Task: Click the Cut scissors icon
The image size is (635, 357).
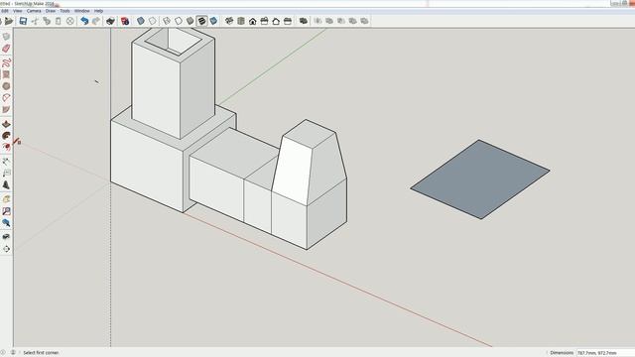Action: coord(36,21)
